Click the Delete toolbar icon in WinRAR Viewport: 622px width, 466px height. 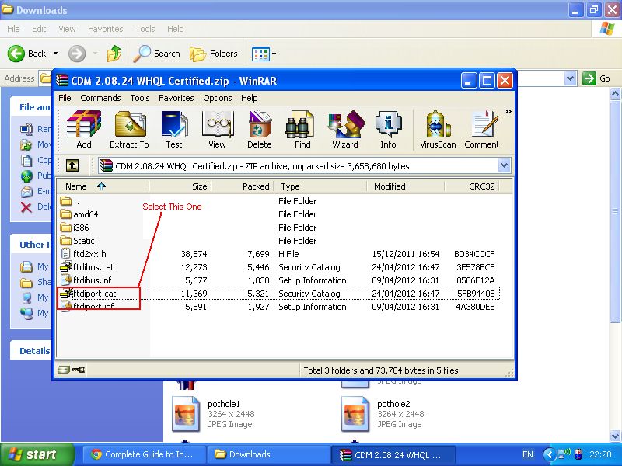(260, 130)
